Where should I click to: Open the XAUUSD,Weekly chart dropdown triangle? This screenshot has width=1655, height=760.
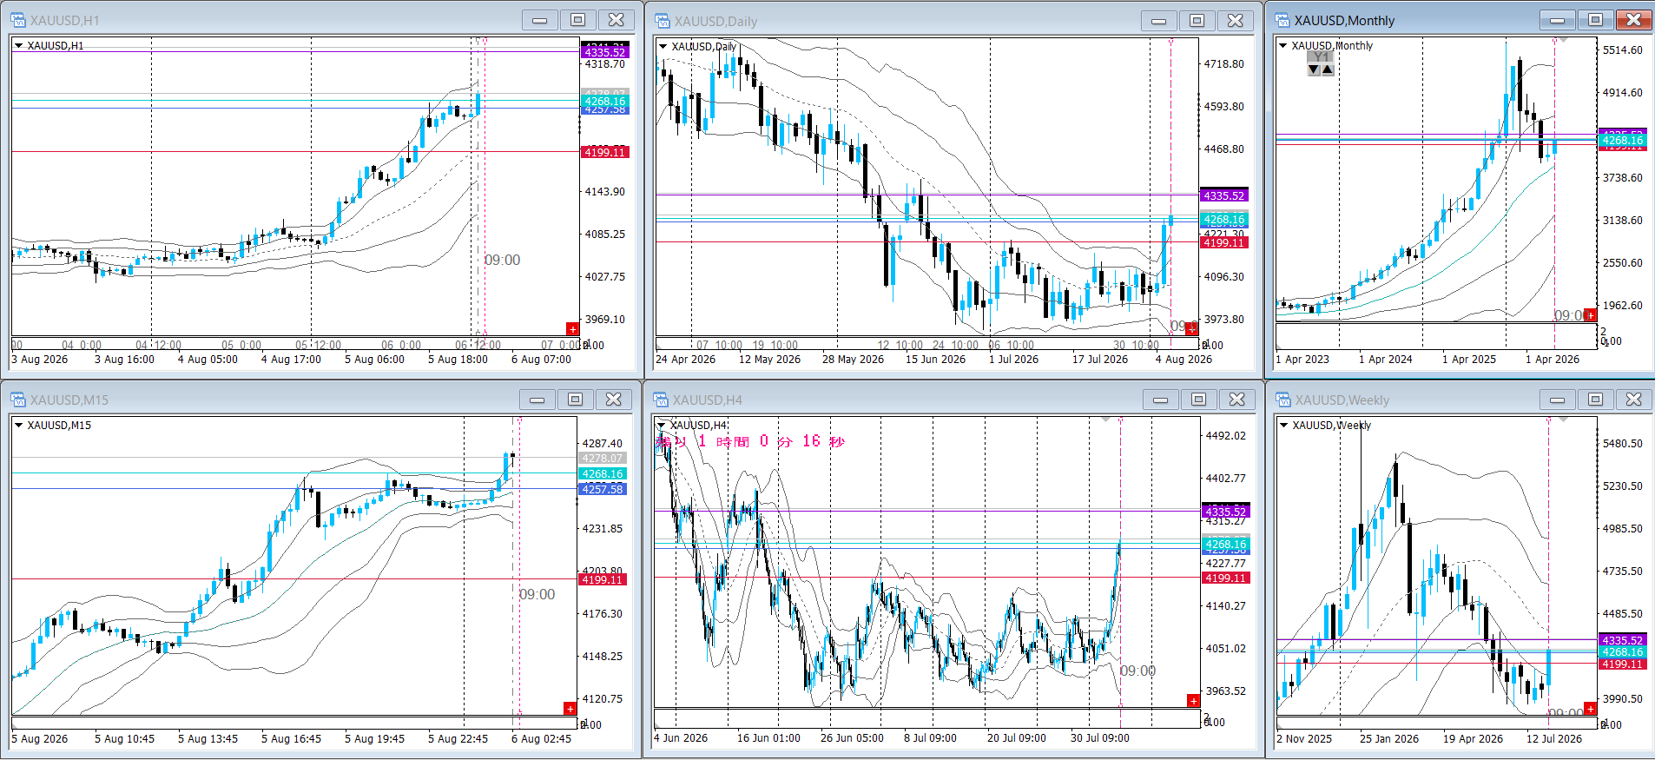pos(1284,425)
